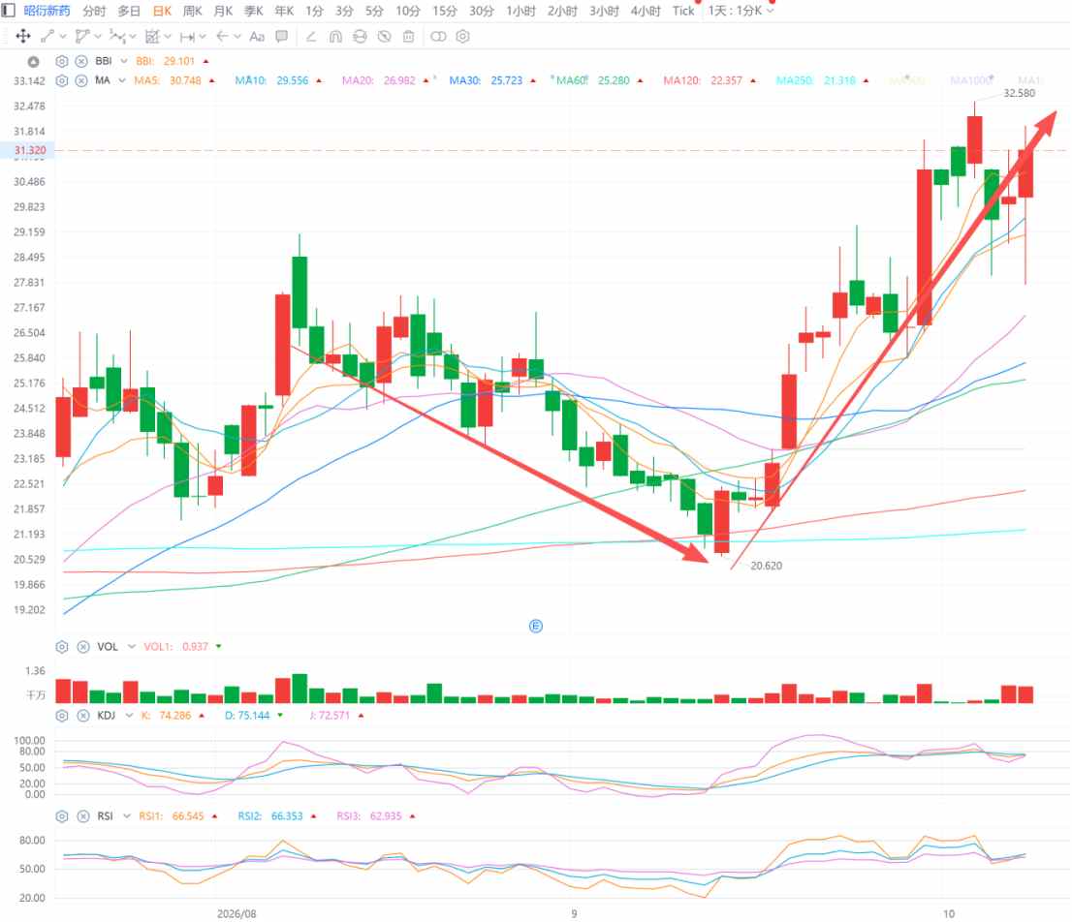Viewport: 1072px width, 922px height.
Task: Open drawing toolbar settings gear
Action: tap(463, 36)
